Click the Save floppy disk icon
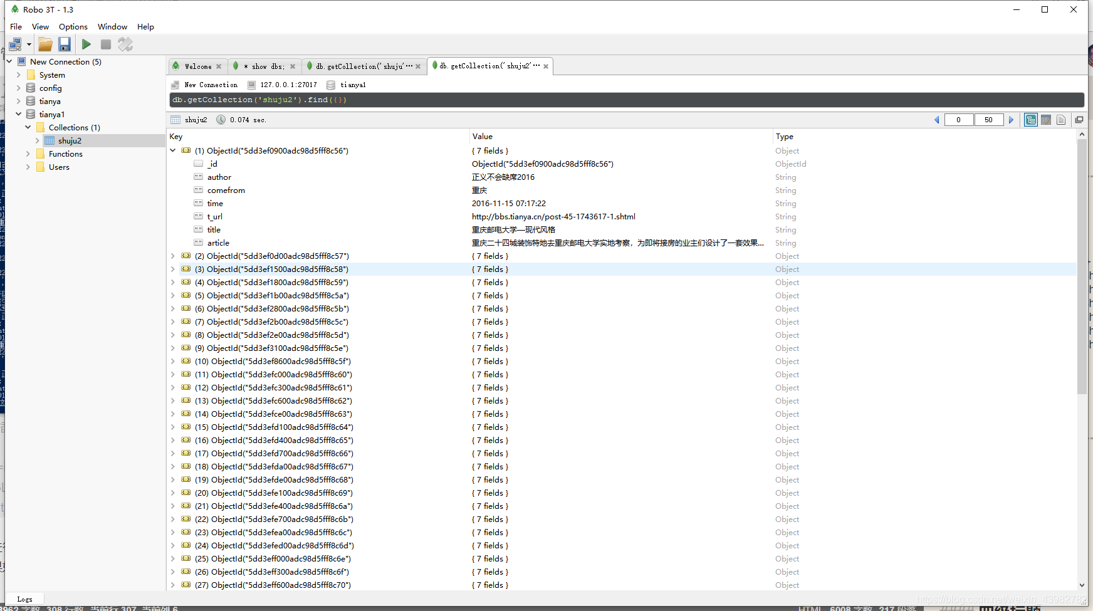 tap(65, 44)
